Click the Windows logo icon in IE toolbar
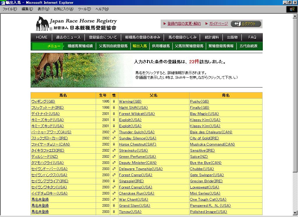This screenshot has height=217, width=298. click(x=292, y=9)
